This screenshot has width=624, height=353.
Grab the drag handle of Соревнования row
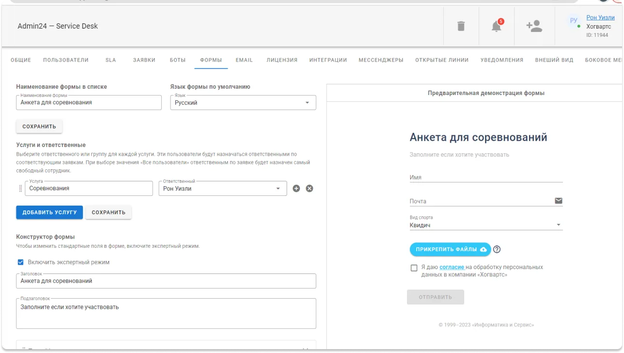point(20,188)
